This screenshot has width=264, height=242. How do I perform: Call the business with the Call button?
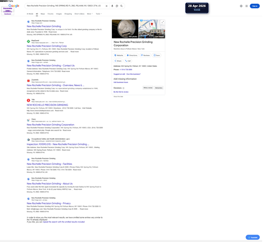click(128, 61)
